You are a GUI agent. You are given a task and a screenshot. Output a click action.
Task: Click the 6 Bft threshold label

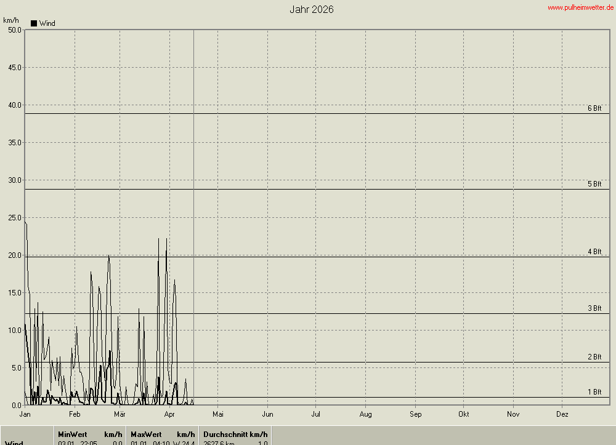coord(594,108)
